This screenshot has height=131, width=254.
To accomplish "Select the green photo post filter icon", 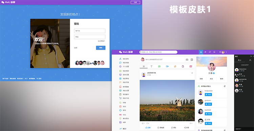I will pos(159,66).
